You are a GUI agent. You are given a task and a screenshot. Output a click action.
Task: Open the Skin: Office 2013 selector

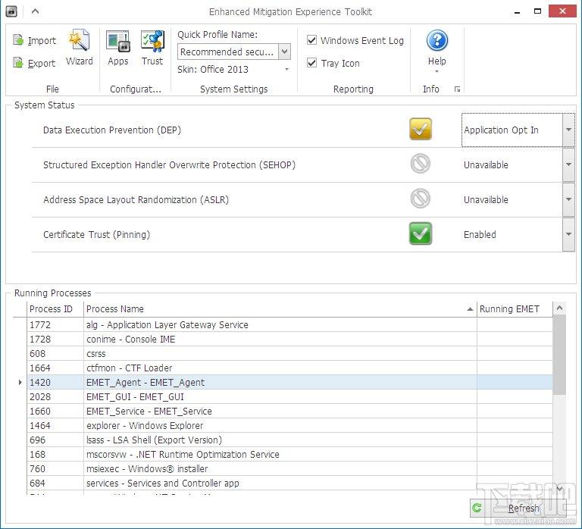(287, 70)
